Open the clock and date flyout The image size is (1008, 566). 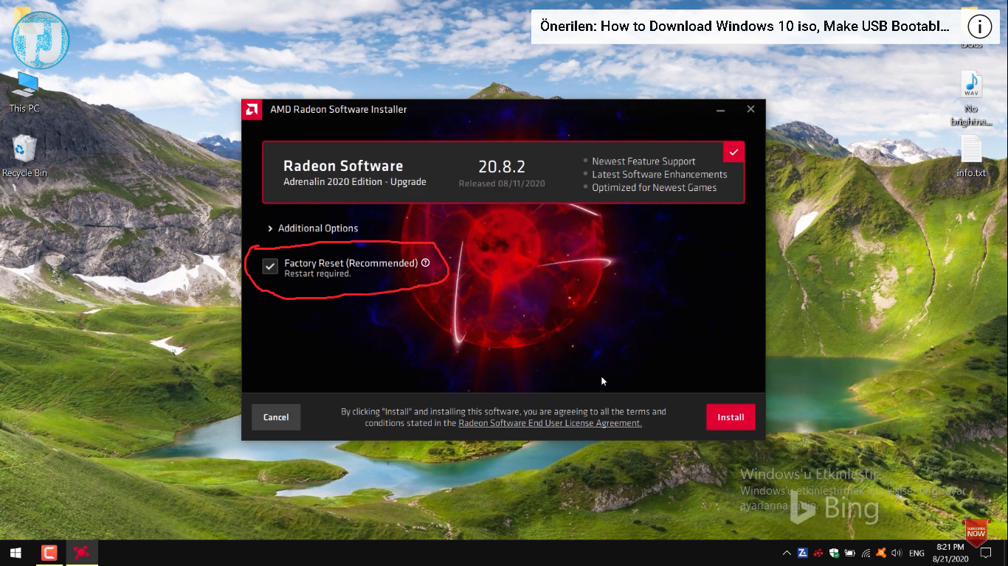(950, 553)
